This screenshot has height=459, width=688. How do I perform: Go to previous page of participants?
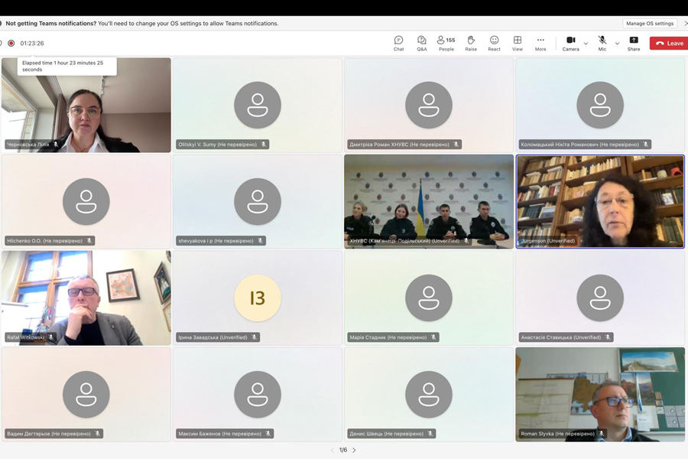[333, 450]
